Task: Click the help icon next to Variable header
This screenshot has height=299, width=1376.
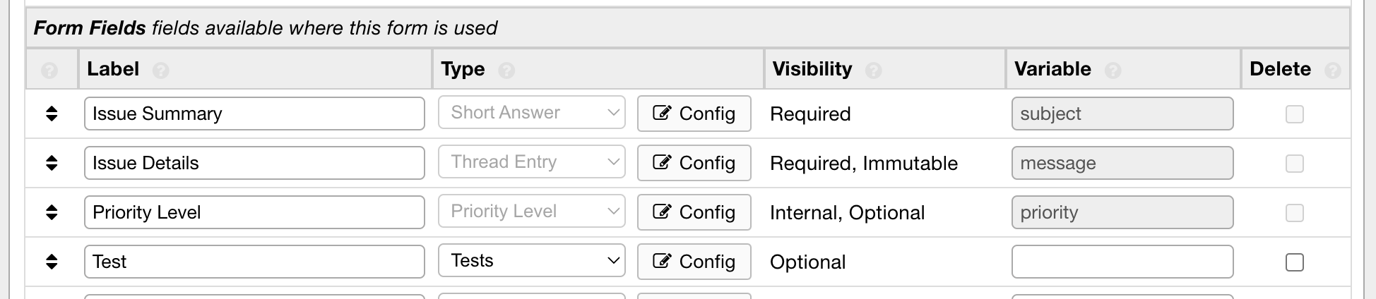Action: (1113, 71)
